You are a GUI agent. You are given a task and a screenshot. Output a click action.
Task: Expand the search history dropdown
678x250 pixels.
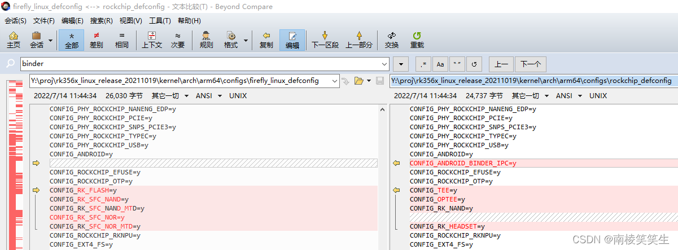point(384,64)
